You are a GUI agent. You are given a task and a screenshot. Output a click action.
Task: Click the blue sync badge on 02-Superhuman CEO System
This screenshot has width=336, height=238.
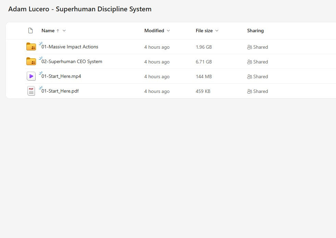point(41,58)
